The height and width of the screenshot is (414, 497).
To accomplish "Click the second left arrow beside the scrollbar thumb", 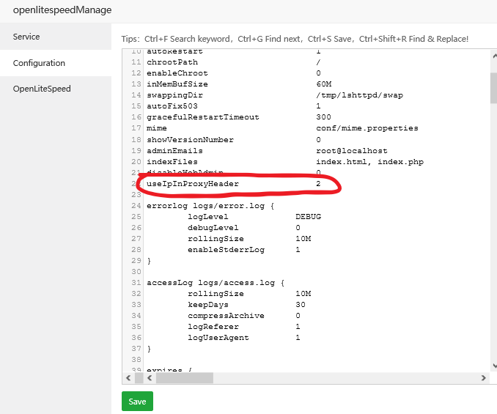I will pyautogui.click(x=150, y=378).
